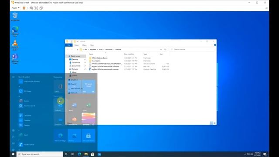Open power options arrow next to pause
Screen dimensions: 279x157
tap(27, 8)
